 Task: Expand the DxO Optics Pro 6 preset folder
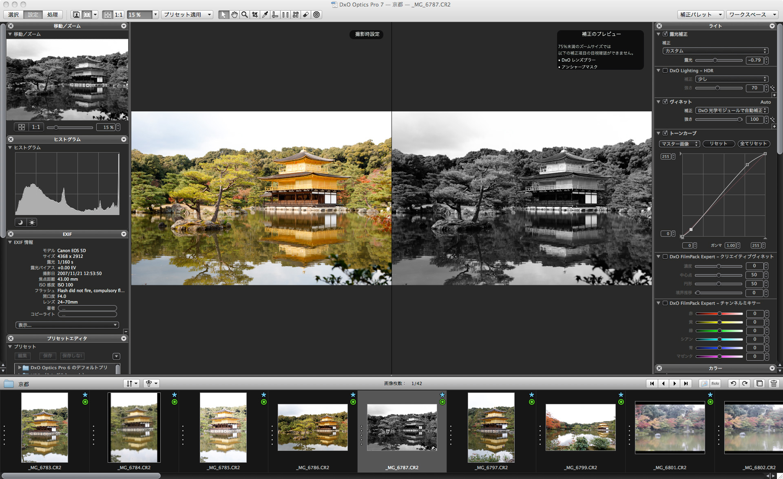point(20,368)
